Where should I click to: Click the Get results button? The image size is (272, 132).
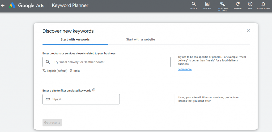click(52, 122)
